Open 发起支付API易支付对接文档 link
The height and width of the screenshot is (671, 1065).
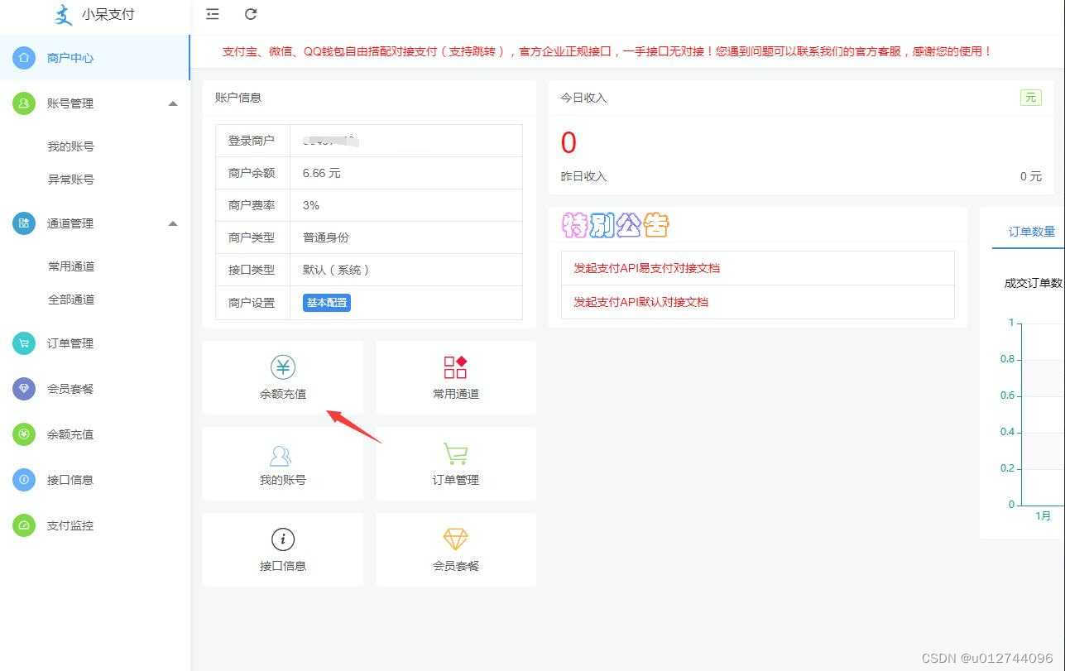646,268
